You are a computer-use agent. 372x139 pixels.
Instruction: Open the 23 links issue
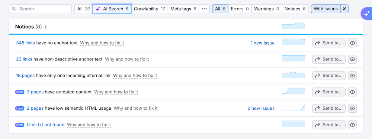point(24,59)
